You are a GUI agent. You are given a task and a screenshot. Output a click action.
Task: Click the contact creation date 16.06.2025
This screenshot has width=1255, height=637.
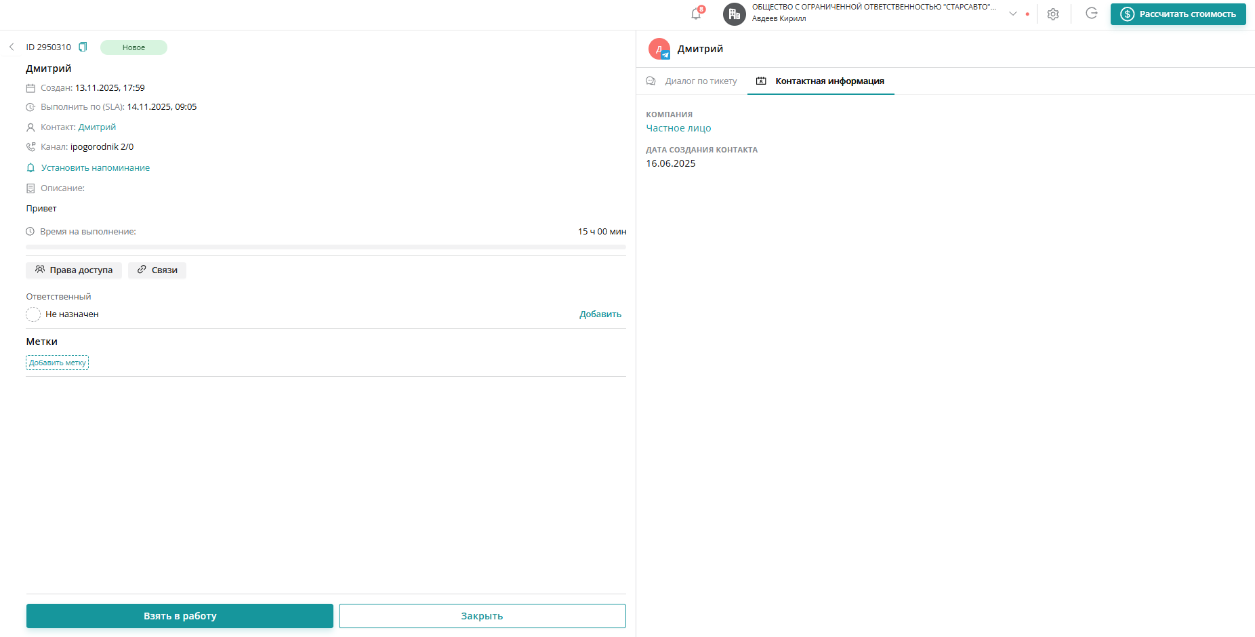tap(671, 163)
